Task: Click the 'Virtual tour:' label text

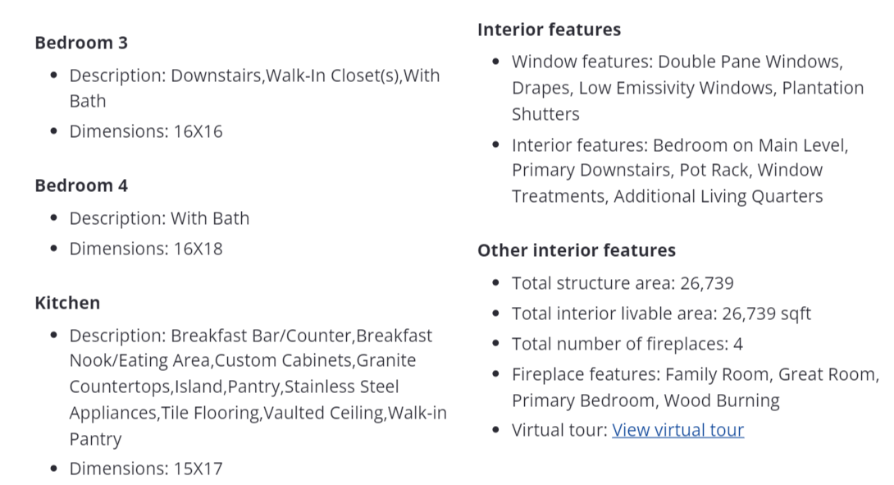Action: tap(559, 430)
